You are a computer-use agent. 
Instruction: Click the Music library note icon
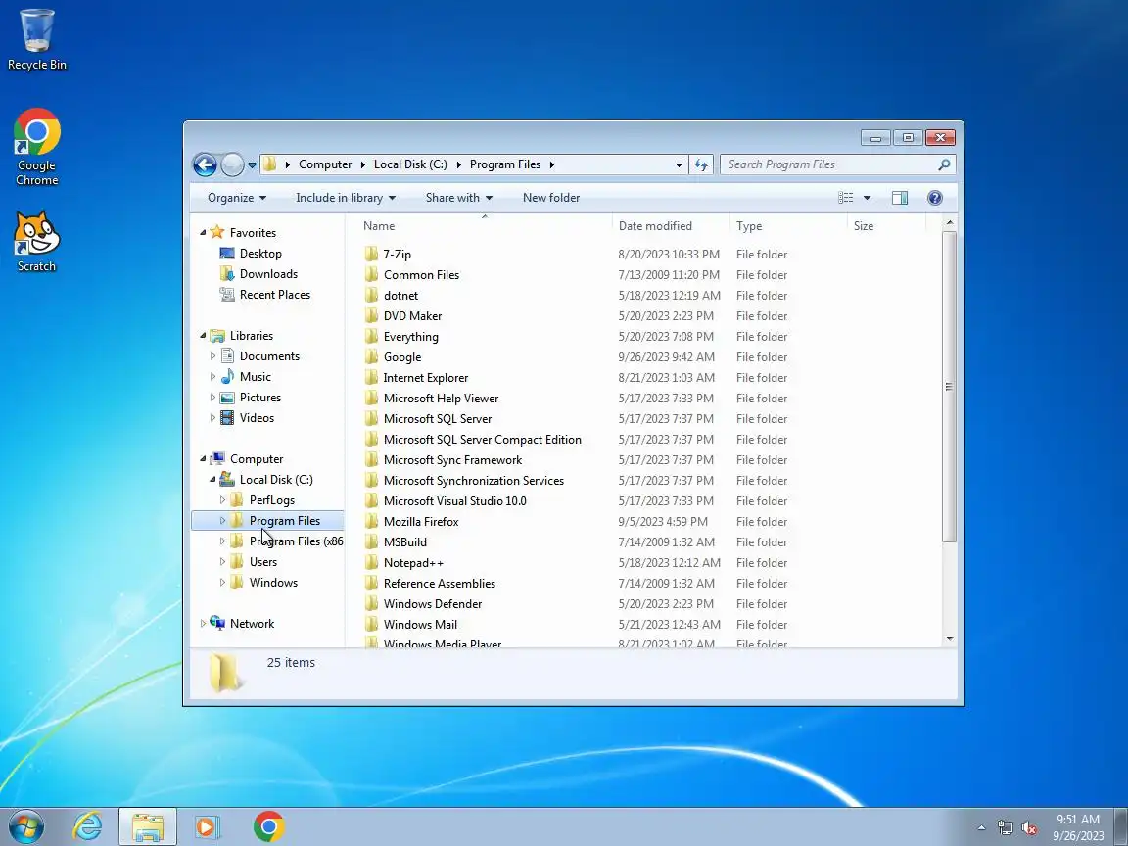[227, 376]
